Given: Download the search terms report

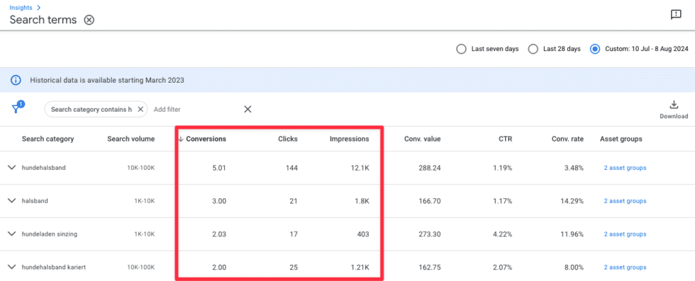Looking at the screenshot, I should [674, 110].
